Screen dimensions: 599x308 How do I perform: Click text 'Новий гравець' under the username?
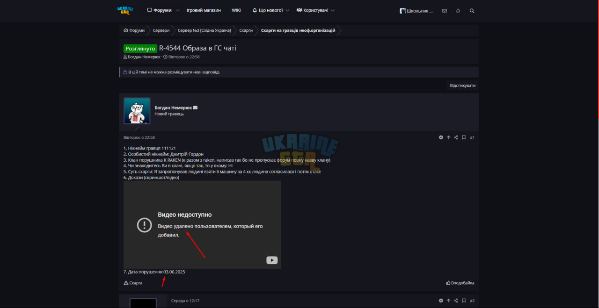pyautogui.click(x=169, y=114)
